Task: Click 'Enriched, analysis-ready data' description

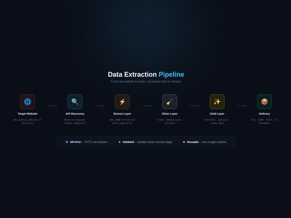Action: tap(217, 121)
